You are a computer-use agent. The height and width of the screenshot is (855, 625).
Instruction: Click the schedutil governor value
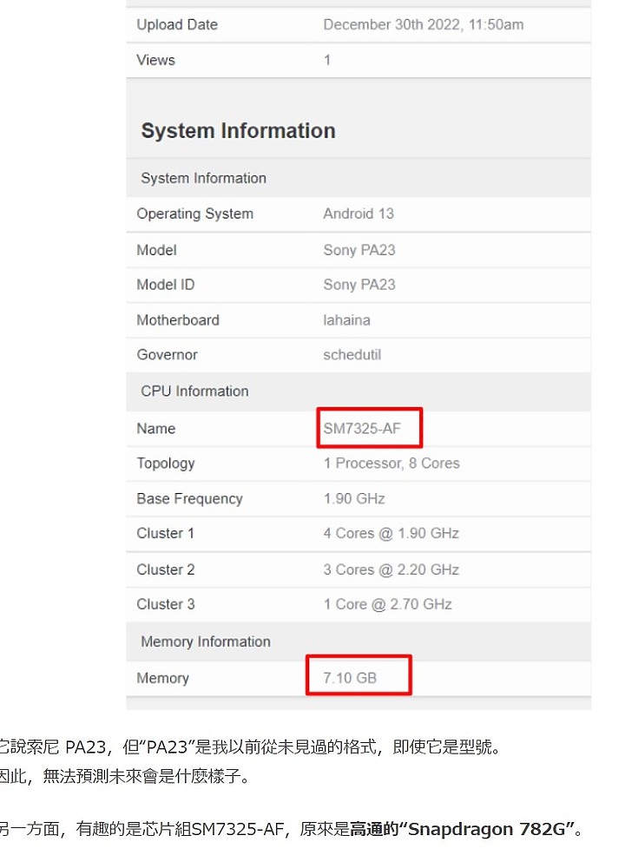(x=352, y=355)
